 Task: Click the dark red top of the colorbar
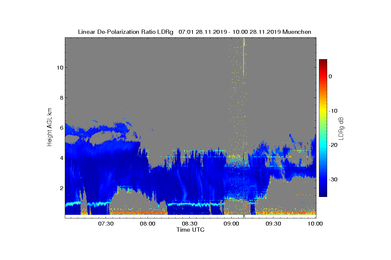click(323, 62)
